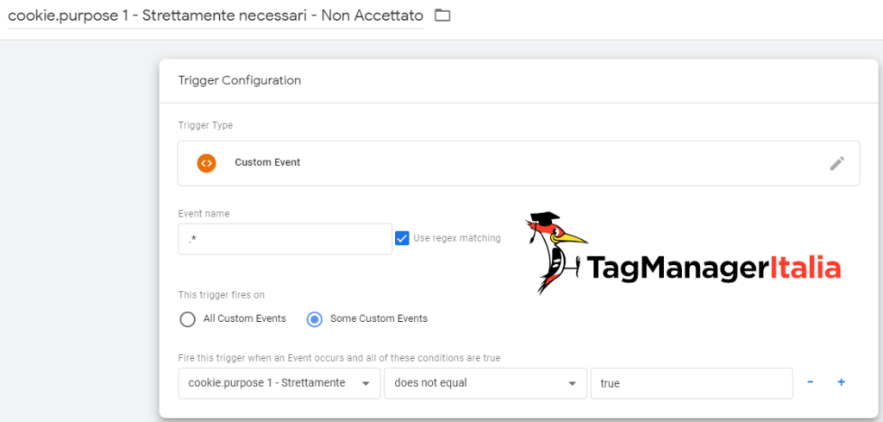Remove condition with the minus button
Screen dimensions: 883x422
tap(810, 382)
